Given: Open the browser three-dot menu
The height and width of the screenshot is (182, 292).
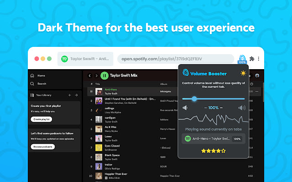Looking at the screenshot, I should tap(259, 59).
